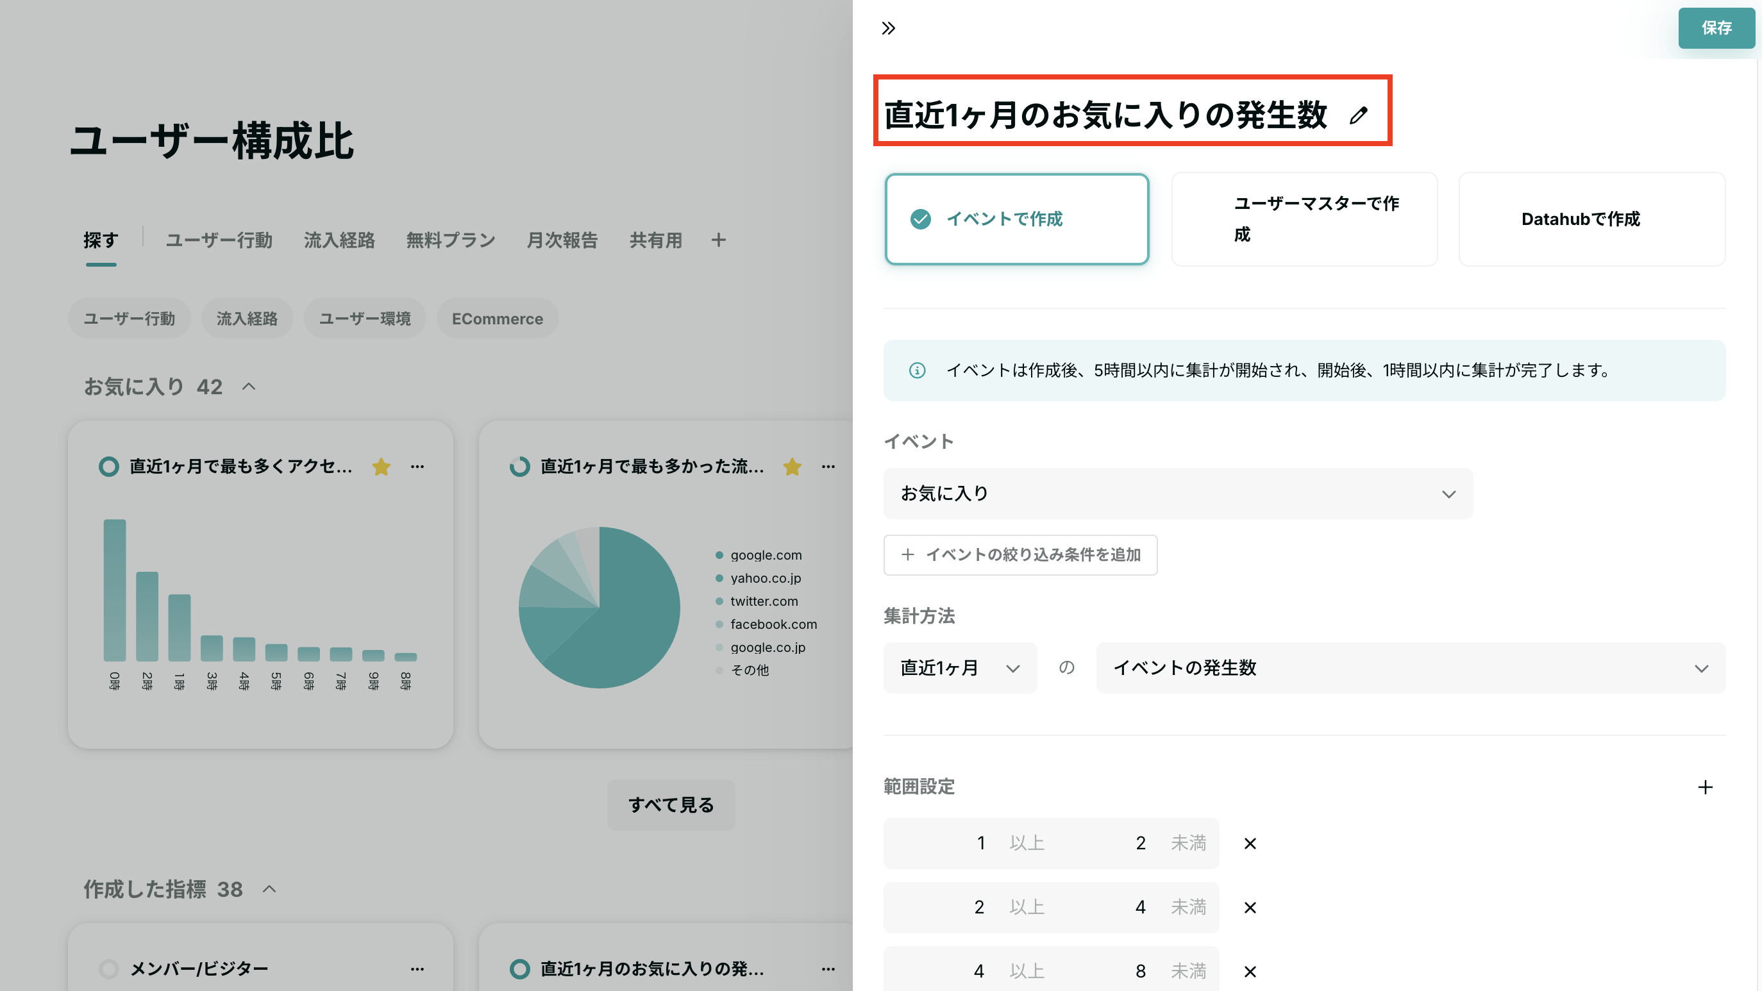
Task: Add a new tab with plus icon
Action: (718, 240)
